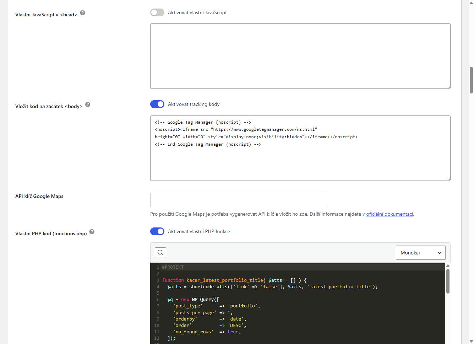
Task: Click the 'order' => 'DESC' line
Action: [x=209, y=326]
